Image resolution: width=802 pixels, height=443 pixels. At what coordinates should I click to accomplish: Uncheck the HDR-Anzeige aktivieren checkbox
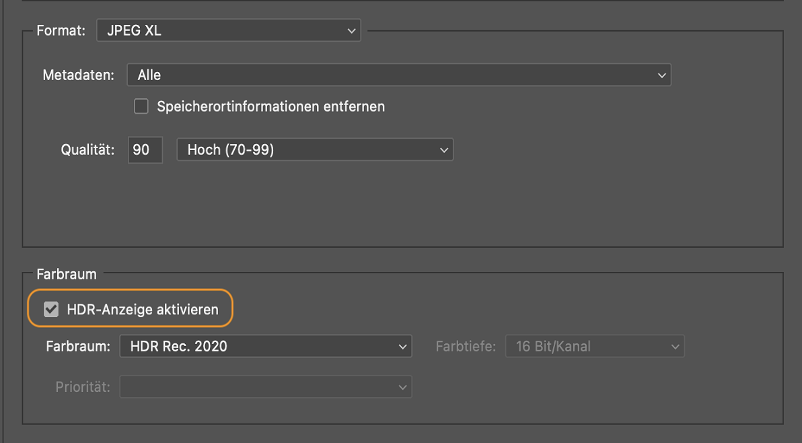click(51, 310)
